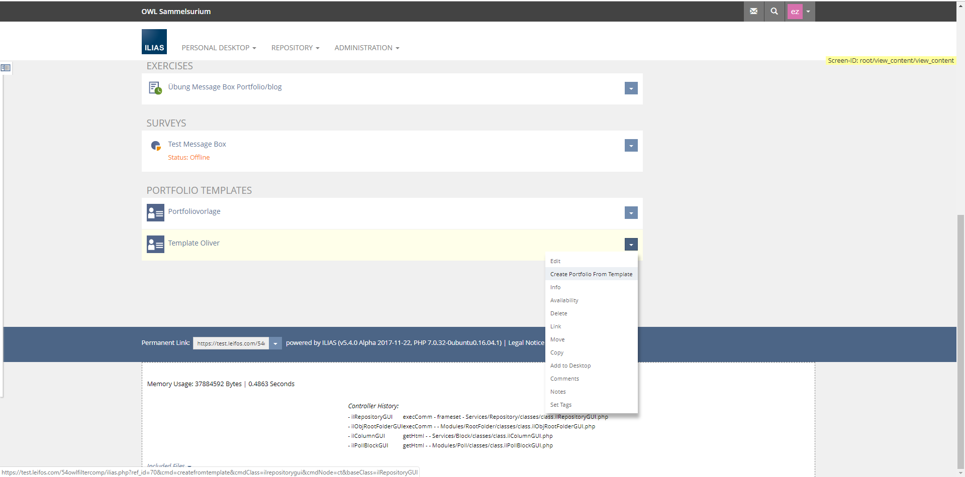Click the Legal Notice link in footer

pos(526,342)
